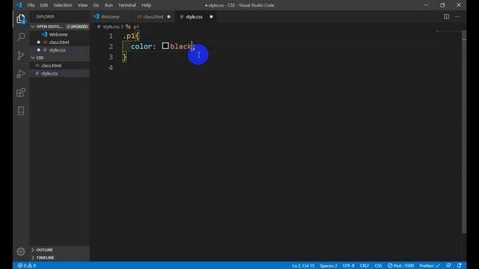
Task: Open the Extensions view
Action: pos(21,93)
